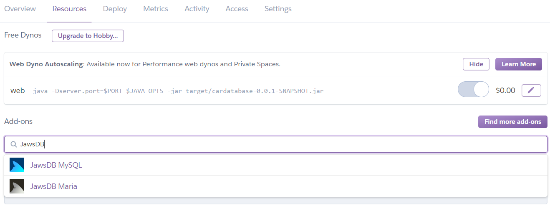Open the Metrics tab
550x206 pixels.
pos(156,9)
